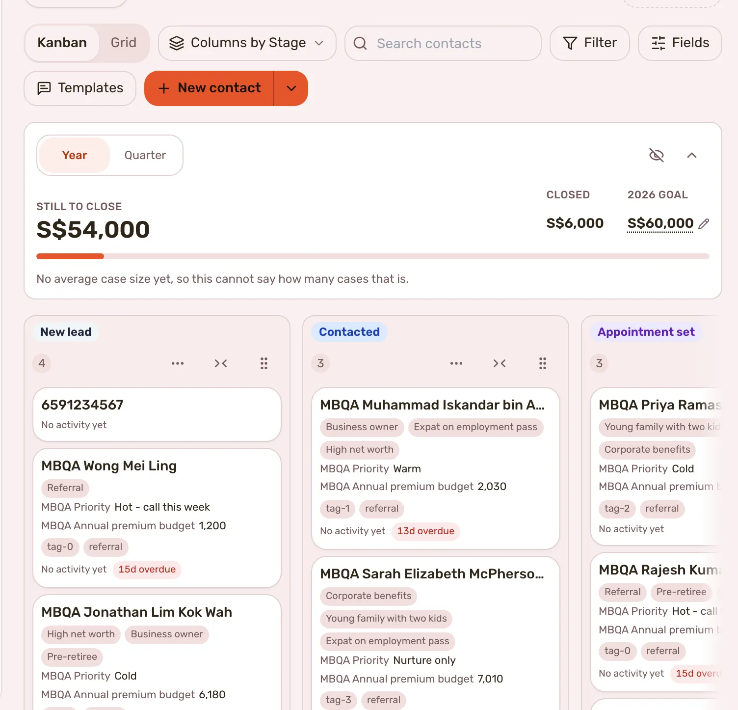
Task: Open the 6591234567 contact card
Action: click(157, 414)
